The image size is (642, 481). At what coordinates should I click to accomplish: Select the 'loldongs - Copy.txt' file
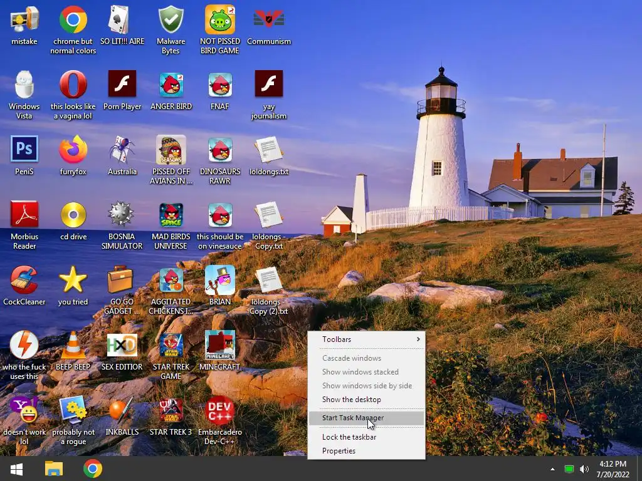pyautogui.click(x=268, y=215)
